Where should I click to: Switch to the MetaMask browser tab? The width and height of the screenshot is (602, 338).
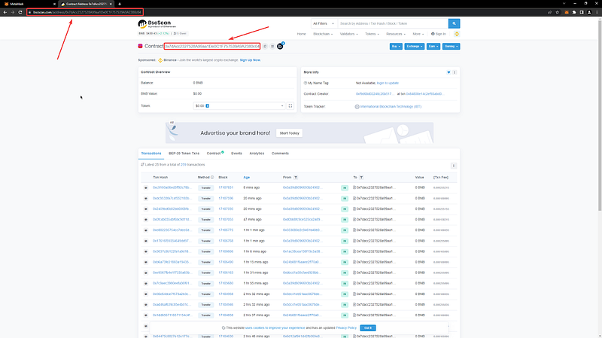click(29, 4)
